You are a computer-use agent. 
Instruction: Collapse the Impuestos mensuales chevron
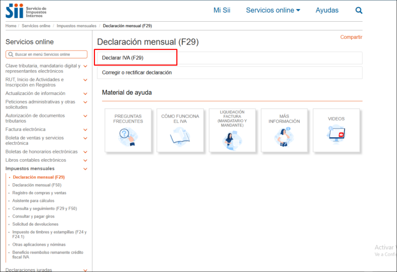(85, 169)
